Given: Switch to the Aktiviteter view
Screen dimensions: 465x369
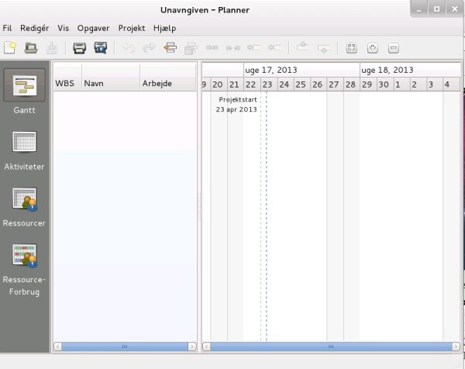Looking at the screenshot, I should coord(24,150).
